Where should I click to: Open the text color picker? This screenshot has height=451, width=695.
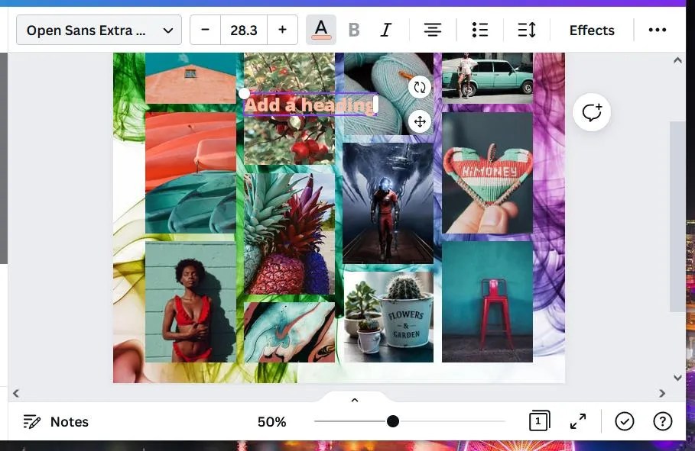[320, 30]
